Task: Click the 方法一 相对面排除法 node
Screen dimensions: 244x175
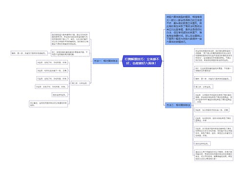Action: pyautogui.click(x=106, y=61)
